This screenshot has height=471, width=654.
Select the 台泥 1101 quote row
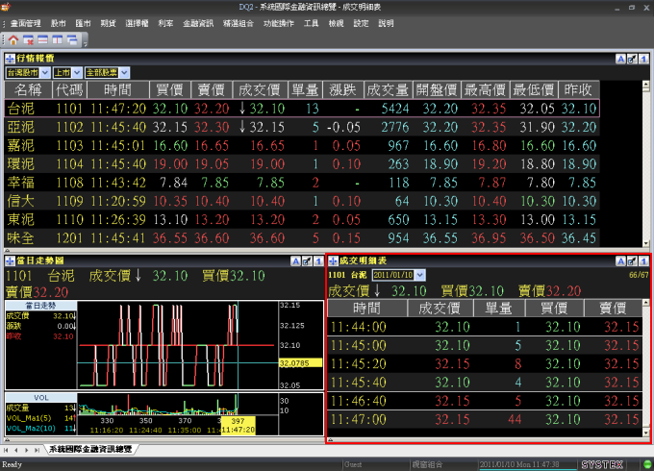[302, 109]
